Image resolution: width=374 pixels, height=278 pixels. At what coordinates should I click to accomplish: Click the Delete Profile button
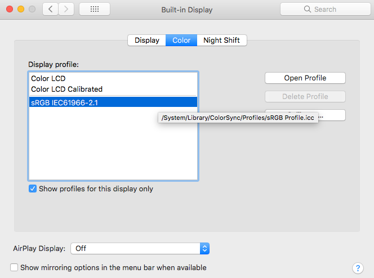click(305, 96)
